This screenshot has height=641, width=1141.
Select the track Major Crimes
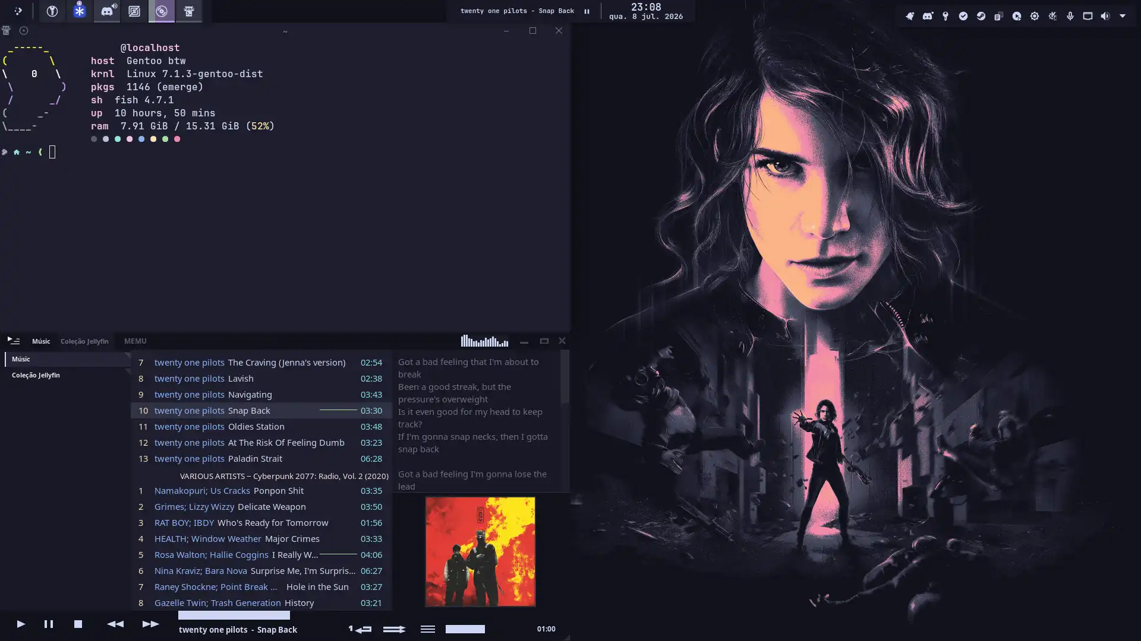(x=261, y=538)
